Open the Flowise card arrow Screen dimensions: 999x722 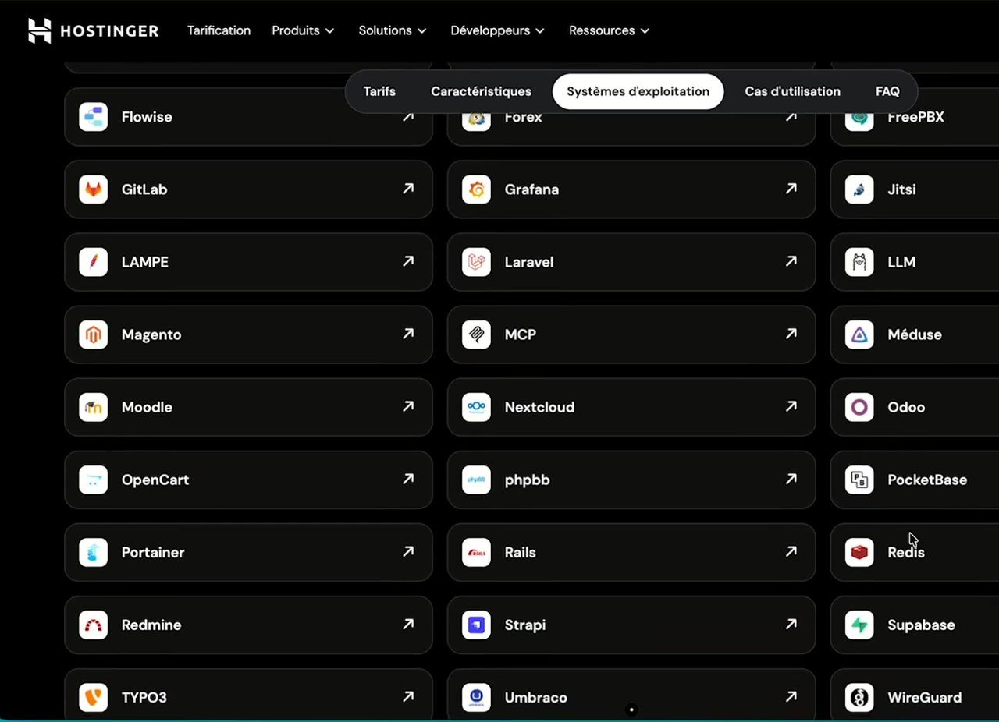[408, 116]
